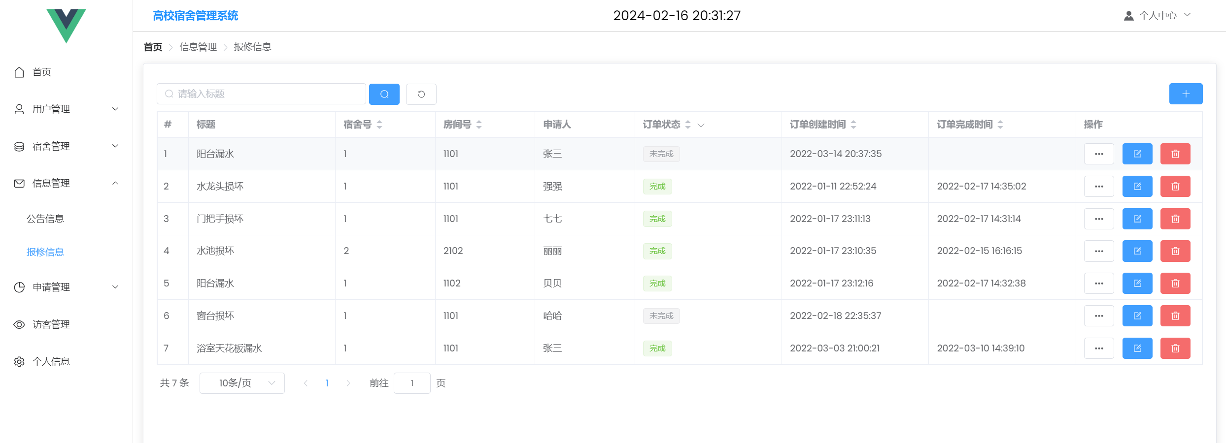1226x443 pixels.
Task: Sort by 房间号 column
Action: (x=479, y=125)
